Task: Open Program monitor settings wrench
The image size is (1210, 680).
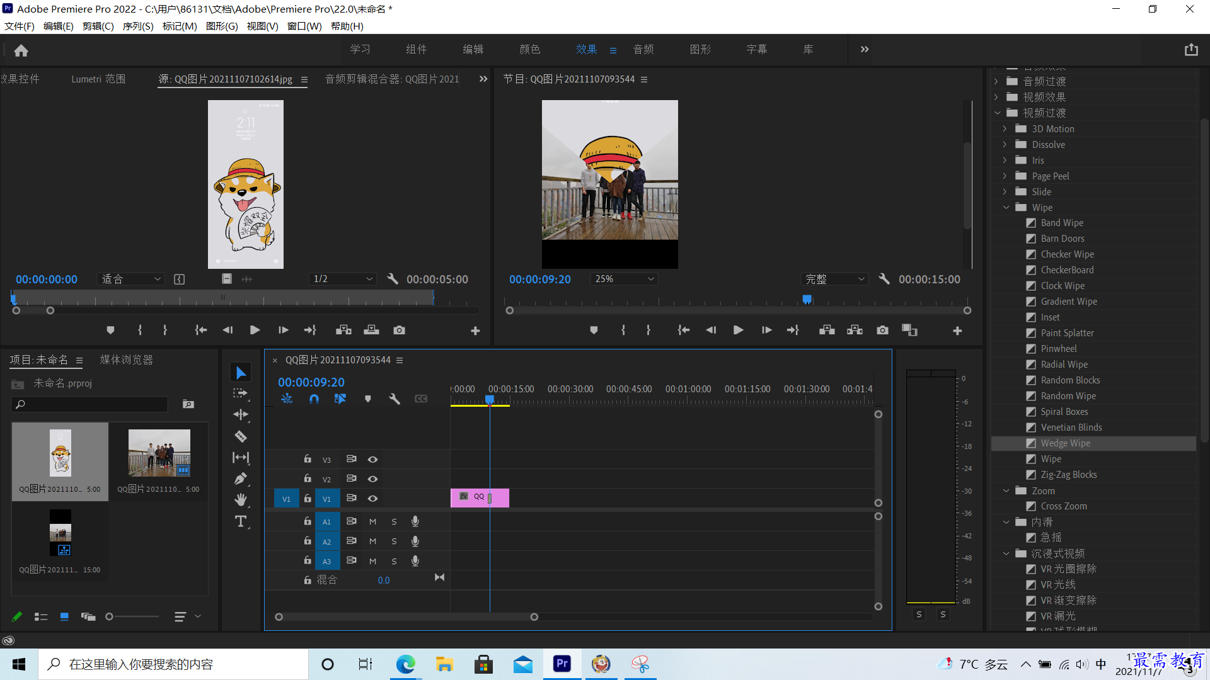Action: (x=884, y=279)
